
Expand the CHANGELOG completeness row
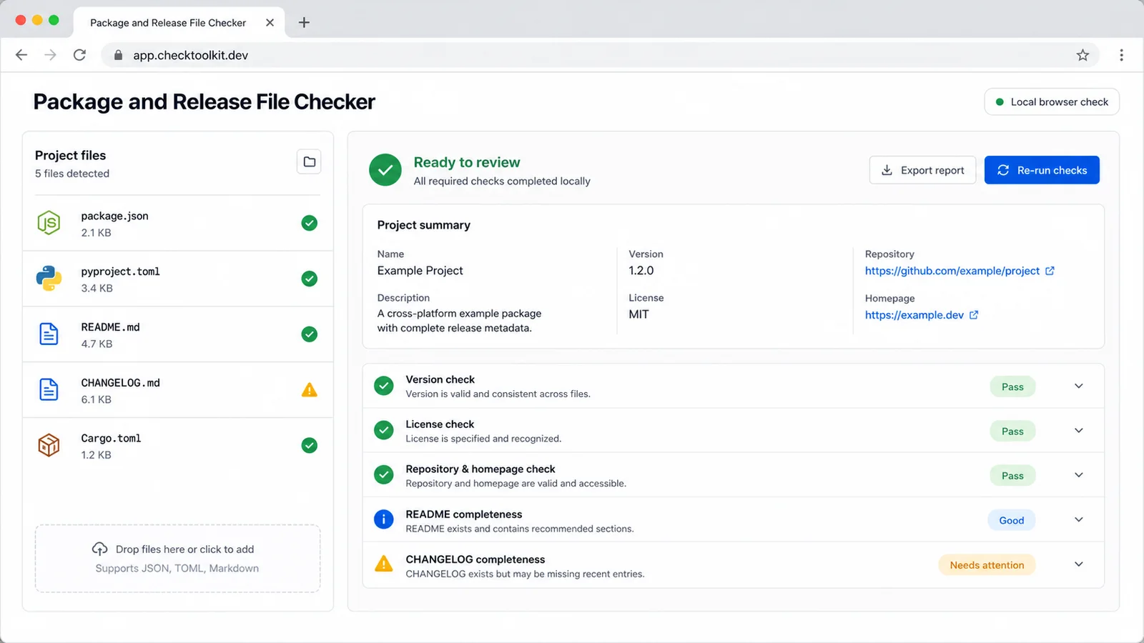tap(1079, 564)
